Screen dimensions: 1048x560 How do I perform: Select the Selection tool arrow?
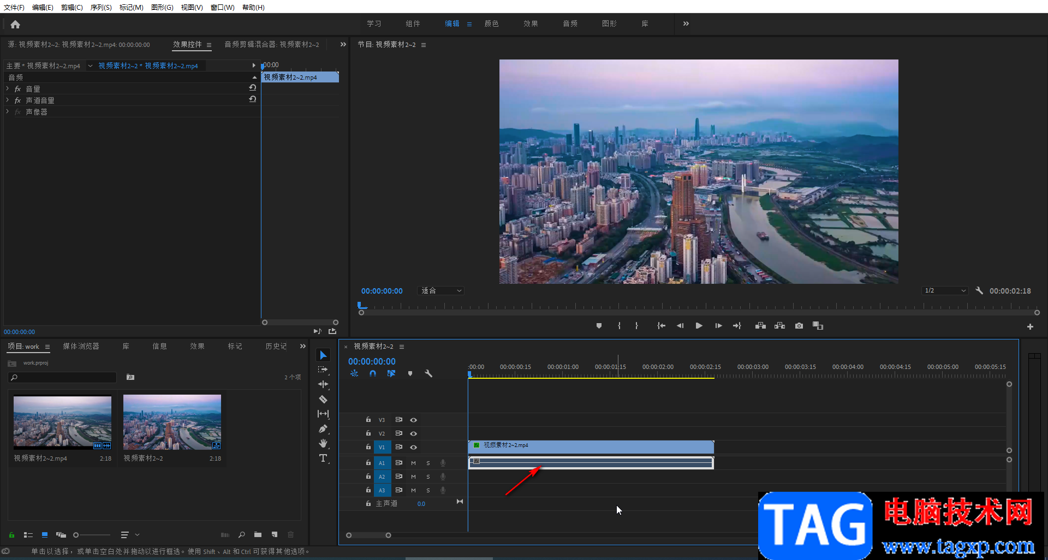pos(323,355)
